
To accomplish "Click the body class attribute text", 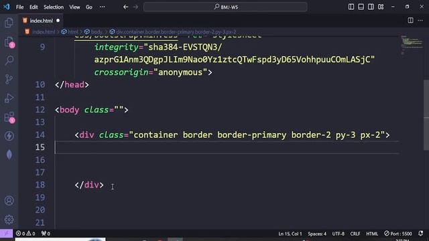I will click(x=97, y=110).
